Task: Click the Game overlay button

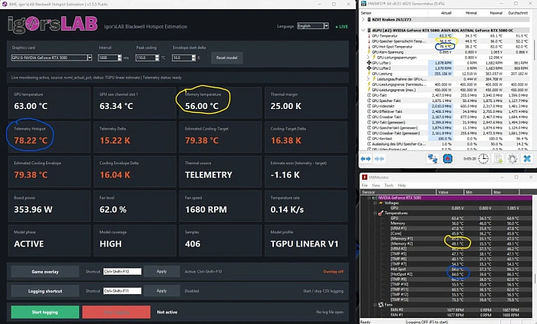Action: [x=45, y=272]
